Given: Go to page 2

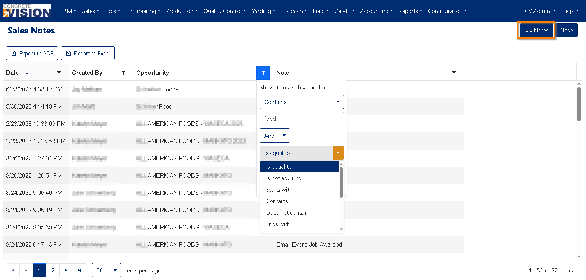Looking at the screenshot, I should [53, 270].
